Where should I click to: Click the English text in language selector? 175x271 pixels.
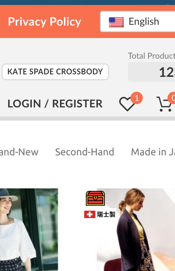(144, 21)
